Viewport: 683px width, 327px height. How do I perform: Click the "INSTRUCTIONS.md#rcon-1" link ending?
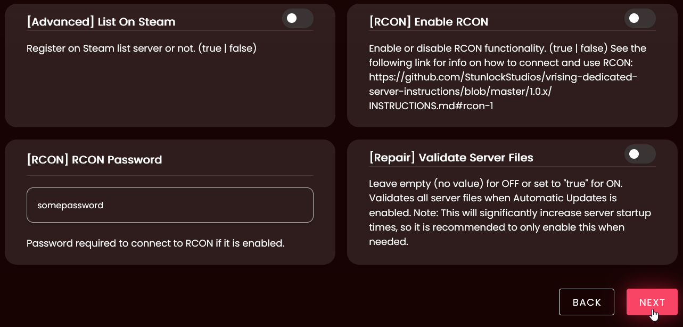coord(431,106)
